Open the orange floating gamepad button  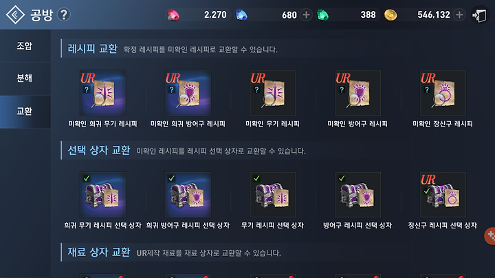click(490, 235)
